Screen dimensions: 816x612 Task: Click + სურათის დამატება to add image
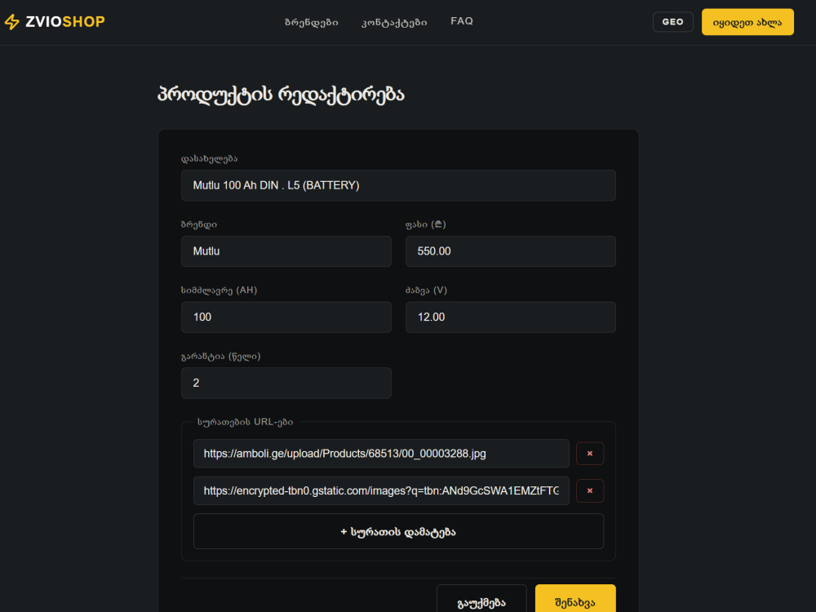click(x=398, y=531)
